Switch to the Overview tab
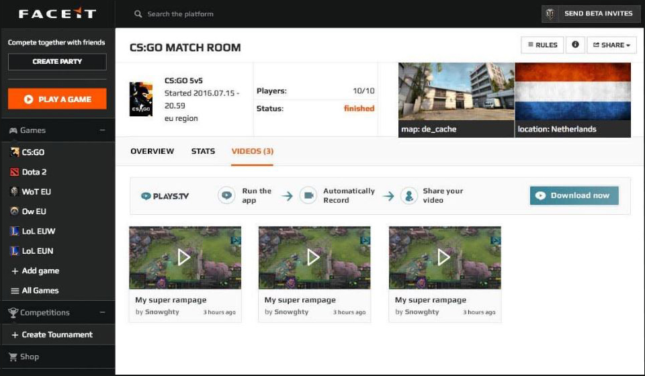 153,151
